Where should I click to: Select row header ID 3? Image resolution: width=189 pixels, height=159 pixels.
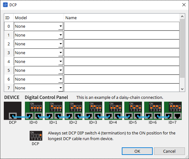(x=9, y=53)
